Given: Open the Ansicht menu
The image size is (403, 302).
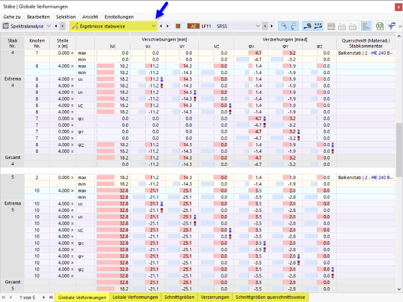Looking at the screenshot, I should click(x=90, y=17).
